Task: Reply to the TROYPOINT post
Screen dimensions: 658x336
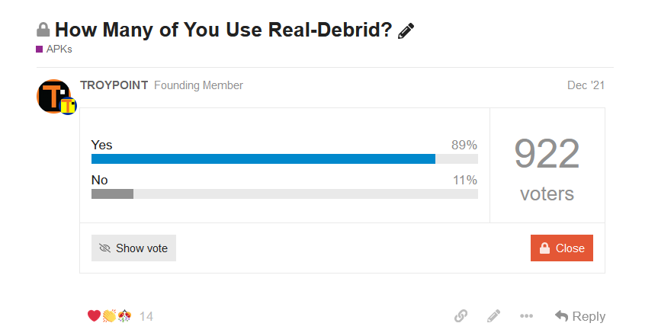Action: [x=580, y=315]
